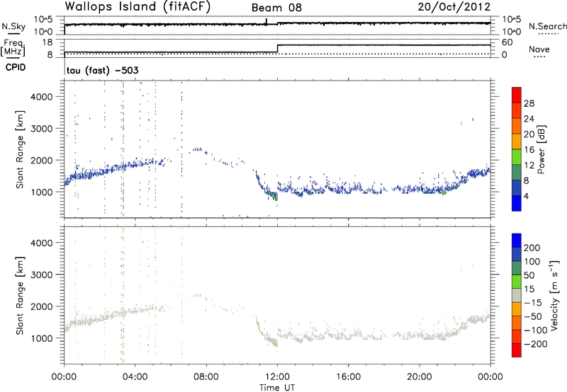Click the 'Freq. [MHz]' axis label
The width and height of the screenshot is (567, 392).
tap(13, 48)
